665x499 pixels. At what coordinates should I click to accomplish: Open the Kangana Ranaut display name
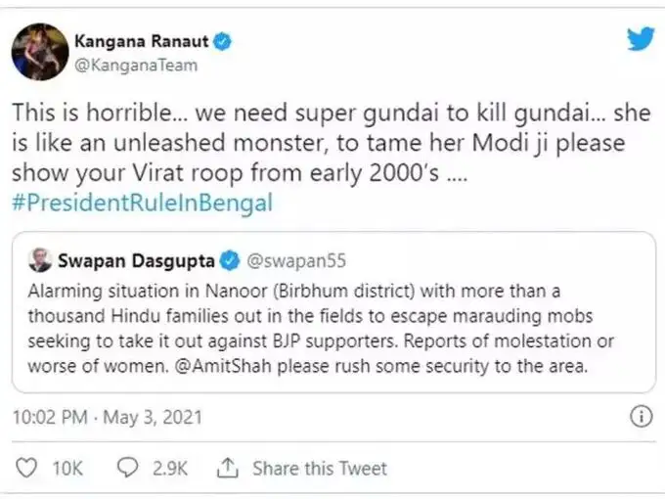[142, 42]
